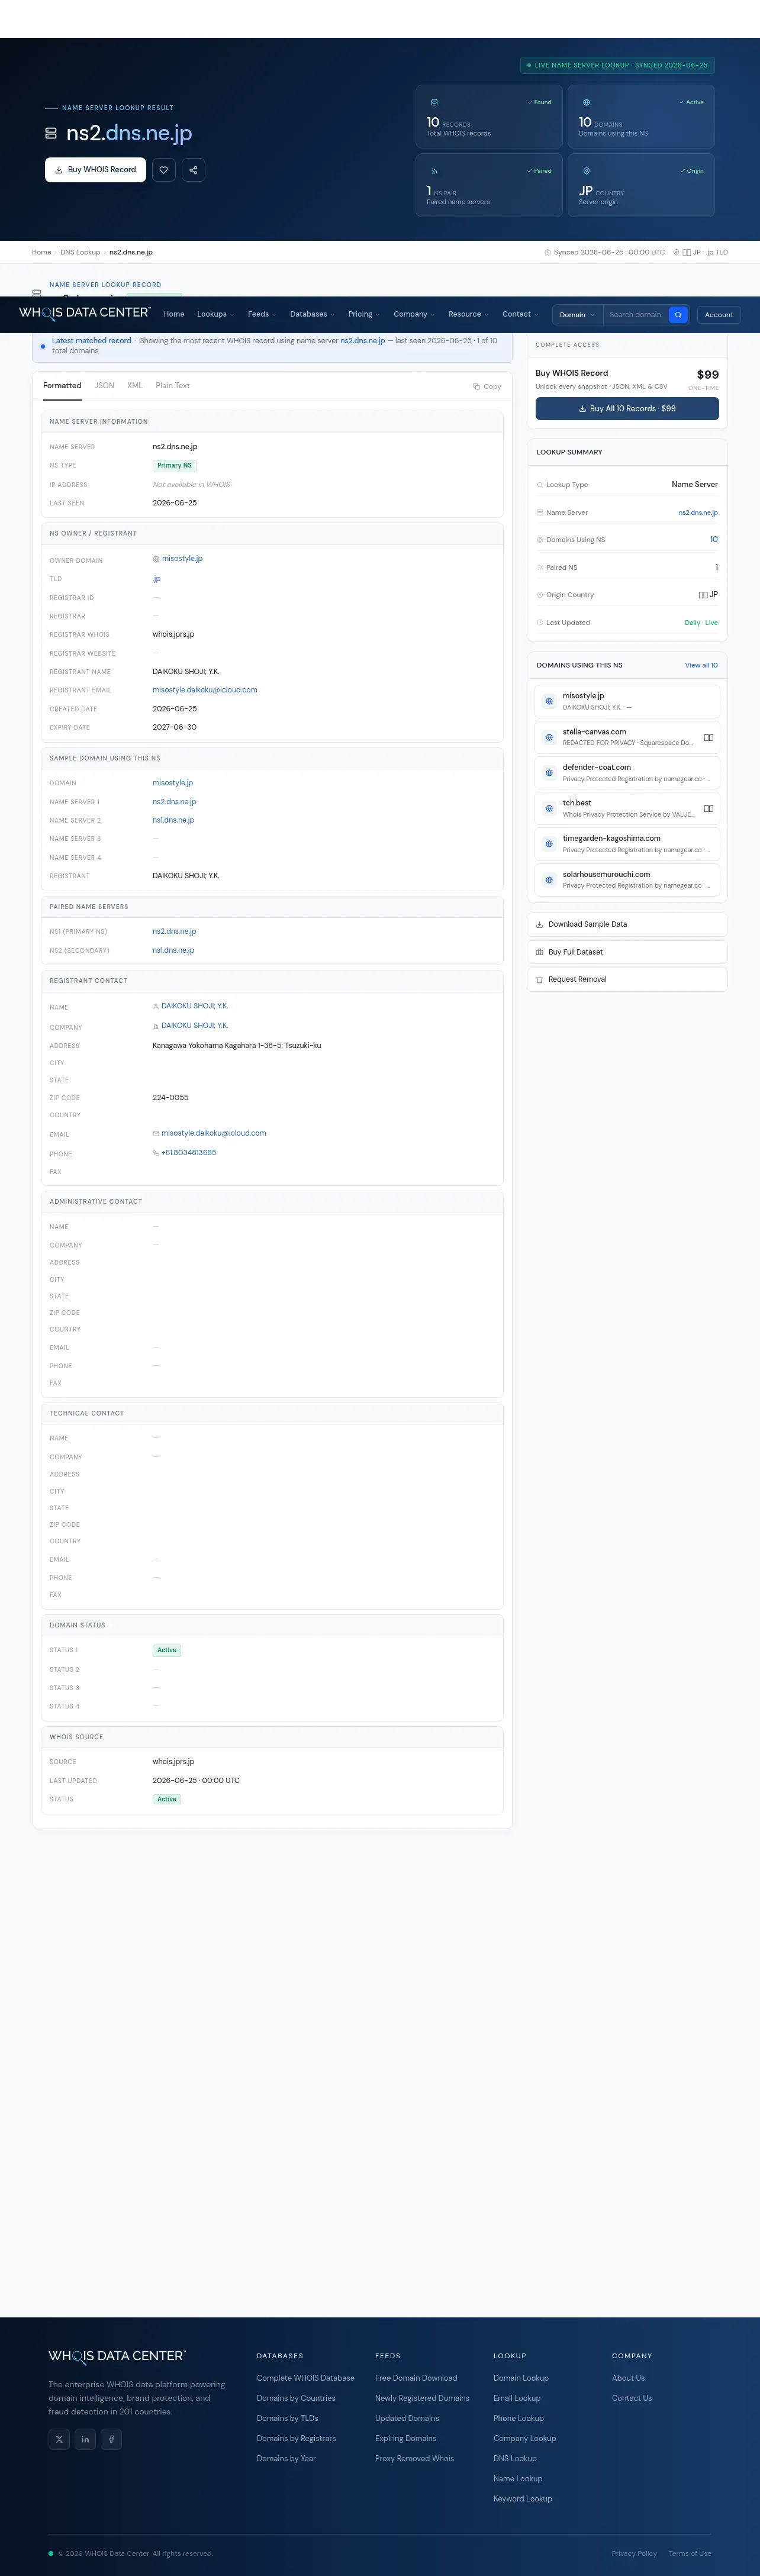
Task: Open the timegarden-kagoshima.com domain card
Action: tap(627, 844)
